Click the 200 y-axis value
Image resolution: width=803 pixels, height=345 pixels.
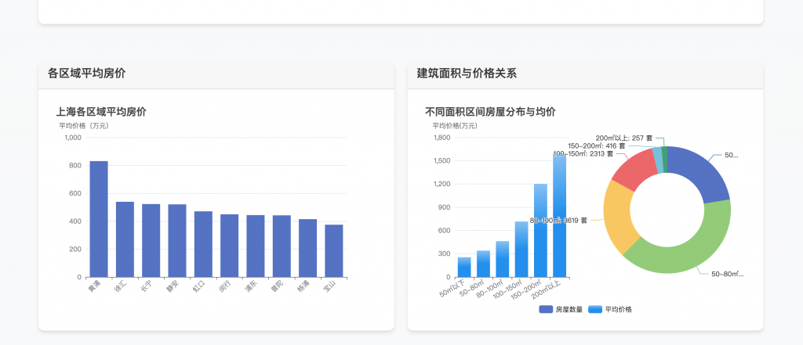(x=75, y=250)
